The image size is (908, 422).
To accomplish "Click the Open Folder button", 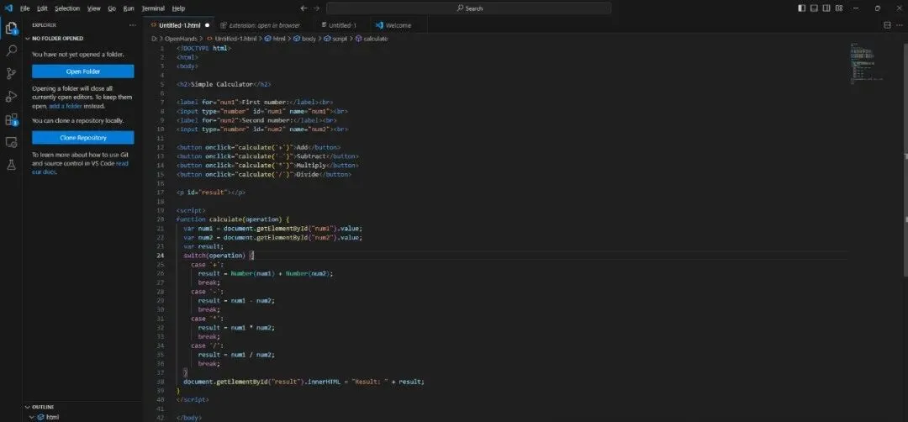I will (82, 71).
